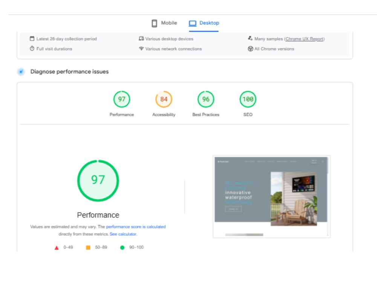Image resolution: width=377 pixels, height=283 pixels.
Task: Click the SEO label under 100
Action: (248, 115)
